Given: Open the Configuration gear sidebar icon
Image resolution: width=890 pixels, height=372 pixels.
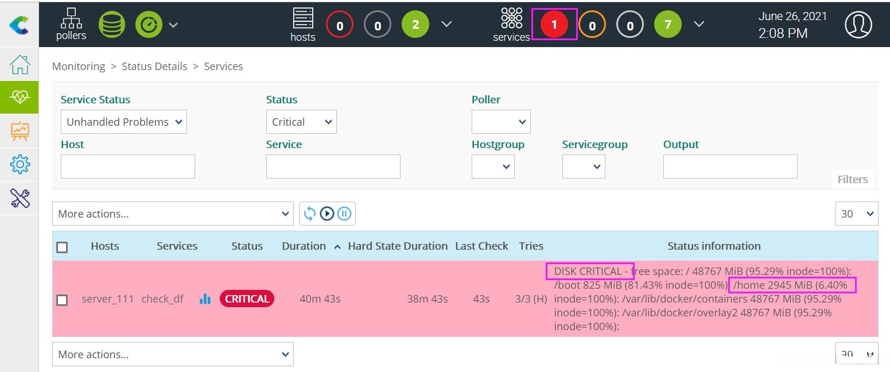Looking at the screenshot, I should [20, 165].
